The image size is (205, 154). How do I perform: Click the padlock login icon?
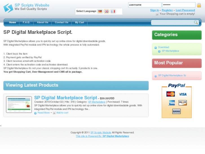199,5
